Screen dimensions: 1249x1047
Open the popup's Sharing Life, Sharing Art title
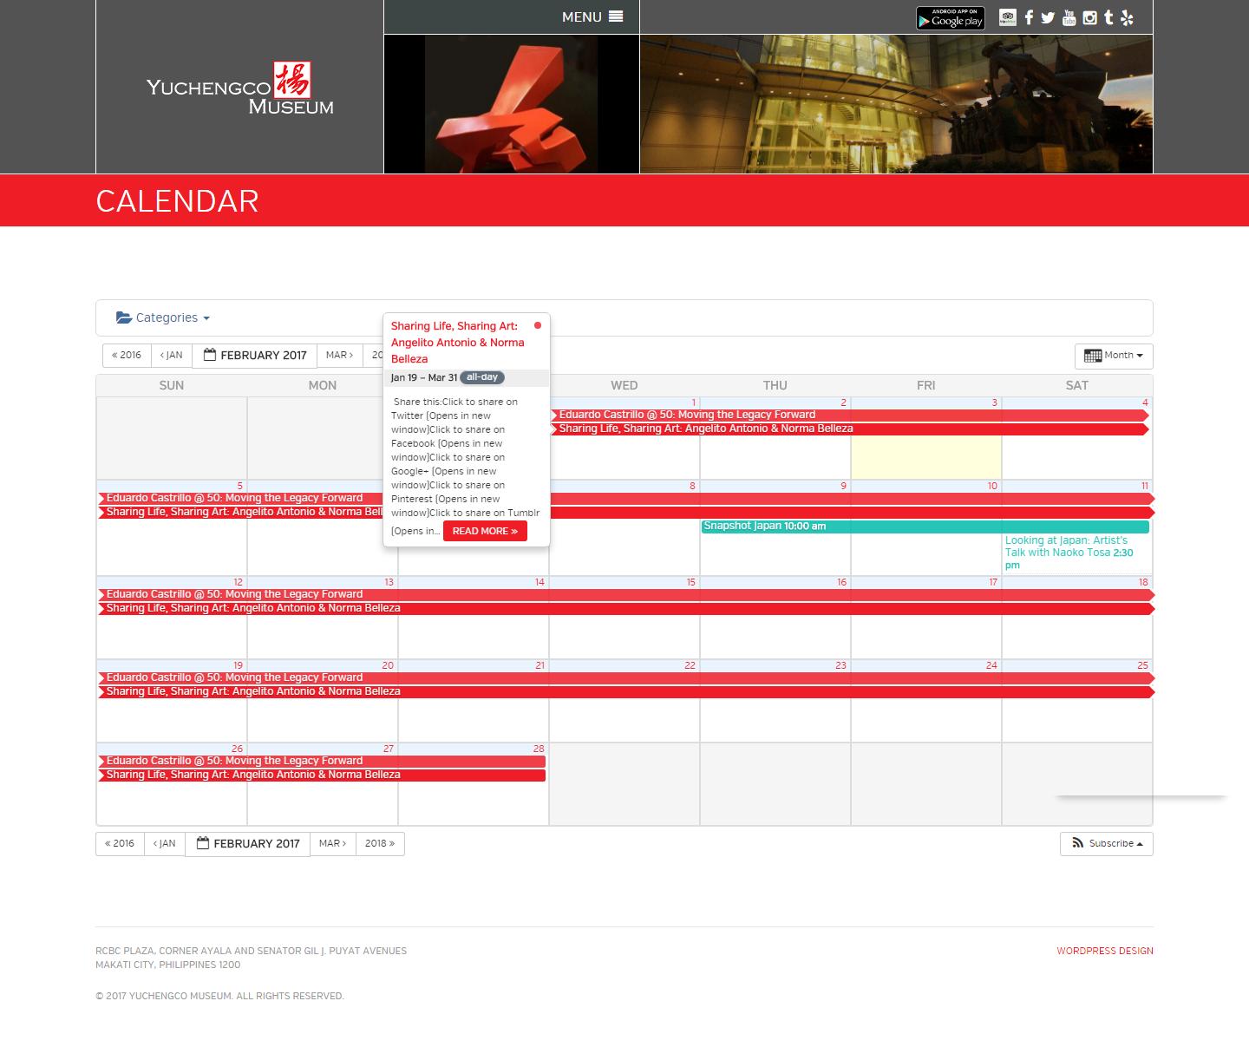click(457, 343)
